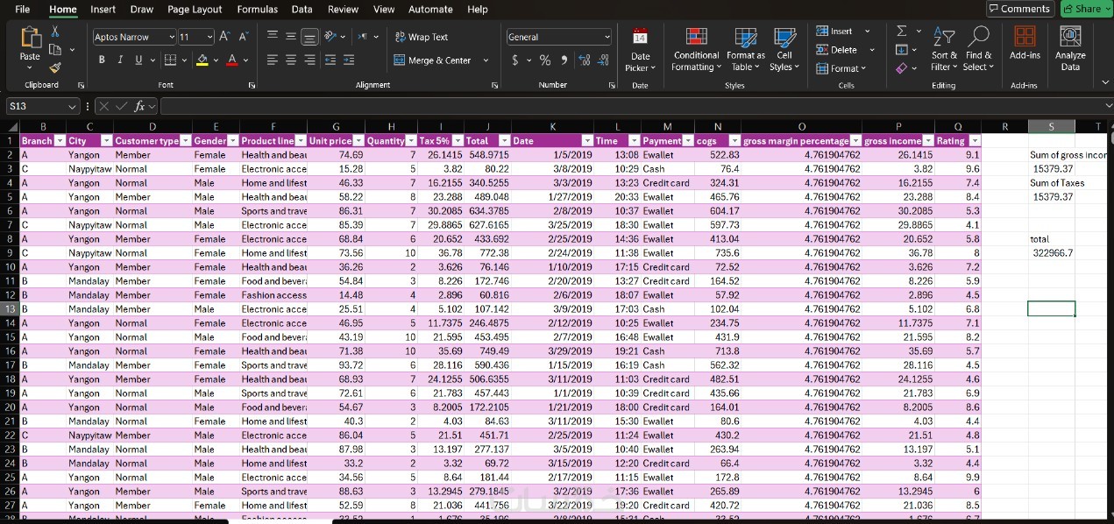The width and height of the screenshot is (1114, 524).
Task: Open the Automate tab
Action: click(430, 9)
